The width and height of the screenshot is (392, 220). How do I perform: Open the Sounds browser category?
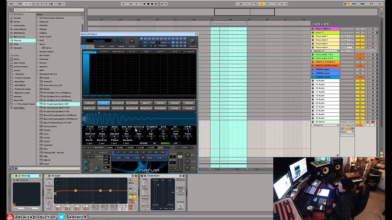point(17,18)
